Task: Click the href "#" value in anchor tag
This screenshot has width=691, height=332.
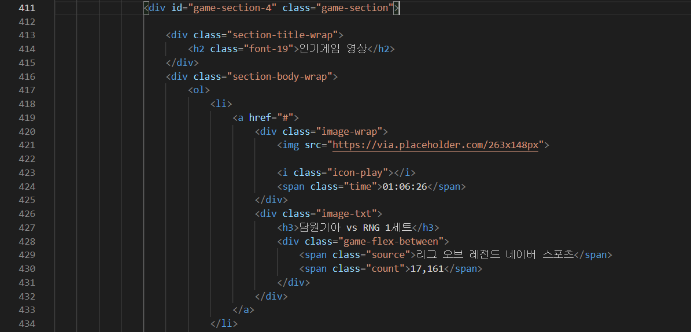Action: (x=286, y=118)
